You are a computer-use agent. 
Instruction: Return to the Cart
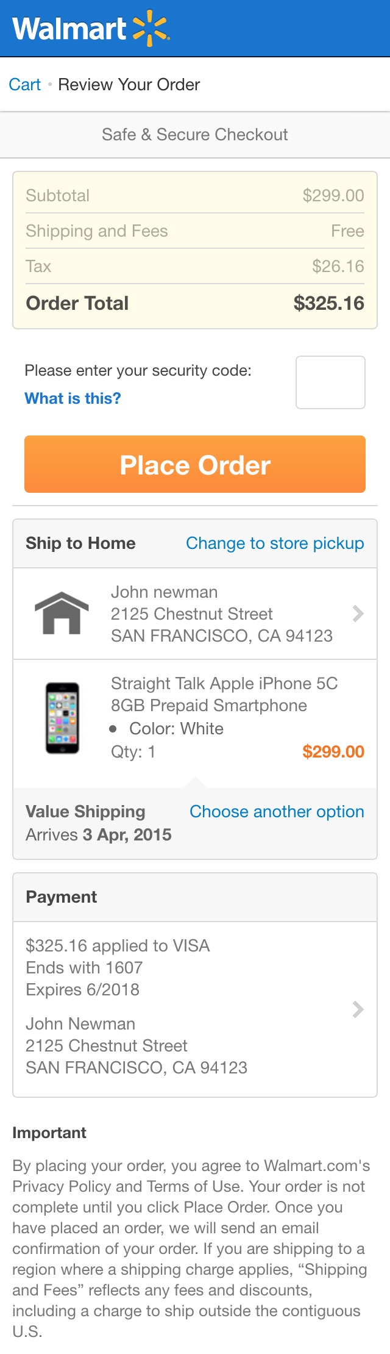coord(24,85)
